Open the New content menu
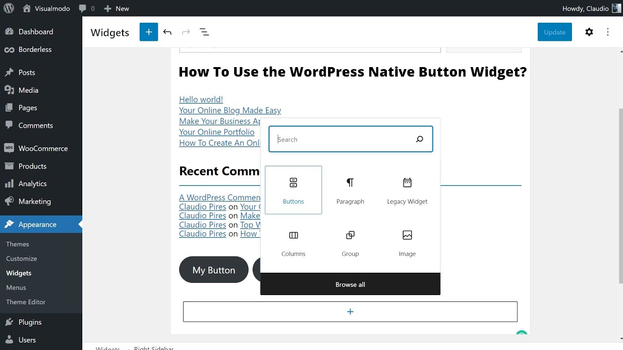This screenshot has width=623, height=350. pyautogui.click(x=116, y=8)
